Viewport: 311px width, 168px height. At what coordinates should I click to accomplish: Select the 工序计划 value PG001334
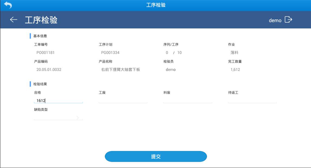[x=110, y=53]
